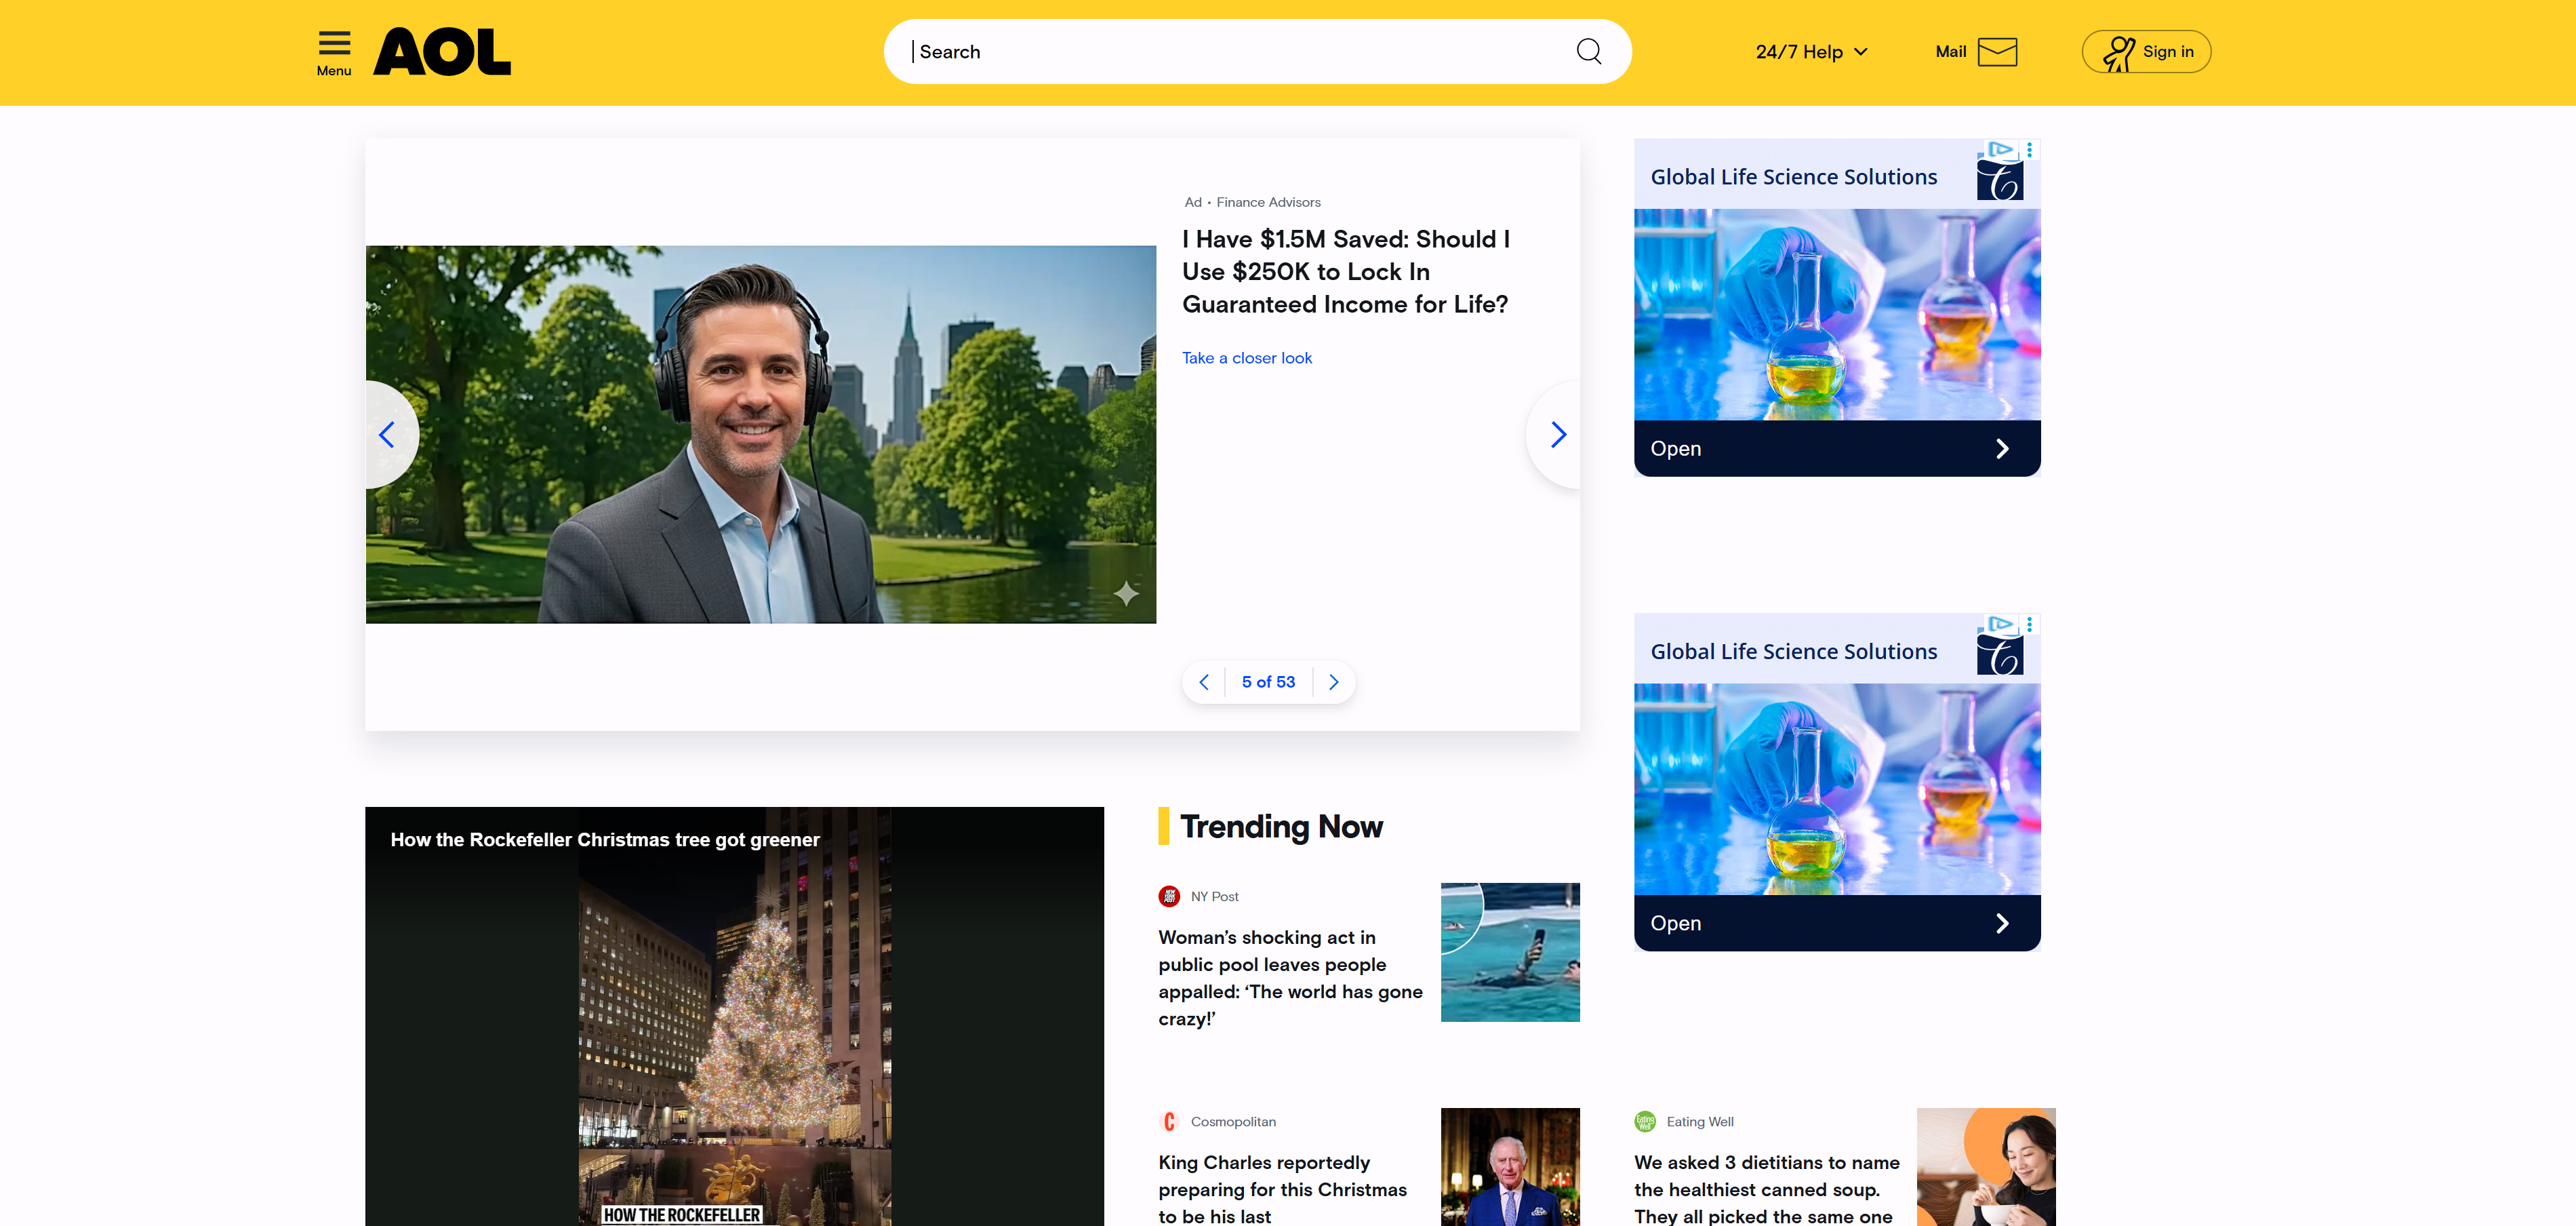Image resolution: width=2576 pixels, height=1226 pixels.
Task: Click the AOL logo
Action: [x=442, y=52]
